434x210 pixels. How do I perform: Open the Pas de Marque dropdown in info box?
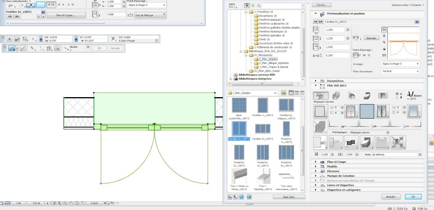(150, 15)
